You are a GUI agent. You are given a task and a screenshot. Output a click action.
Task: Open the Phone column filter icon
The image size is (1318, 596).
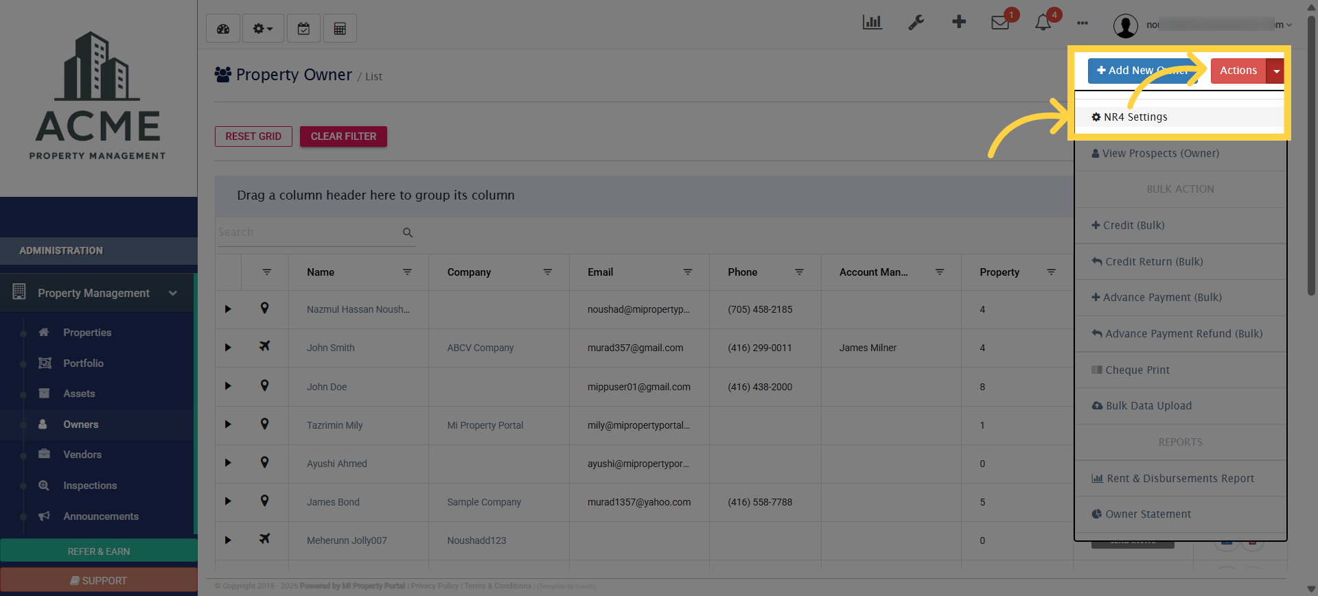click(x=799, y=272)
